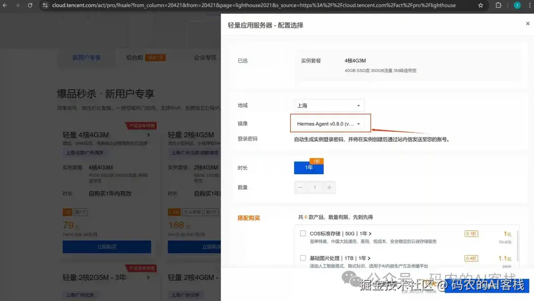Viewport: 534px width, 301px height.
Task: Open the 镜像 dropdown Hermes Agent v0.8.0
Action: pos(329,124)
